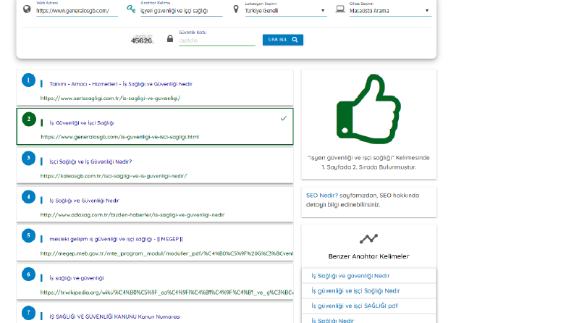Click the rank 1 number badge
This screenshot has width=574, height=323.
[28, 80]
